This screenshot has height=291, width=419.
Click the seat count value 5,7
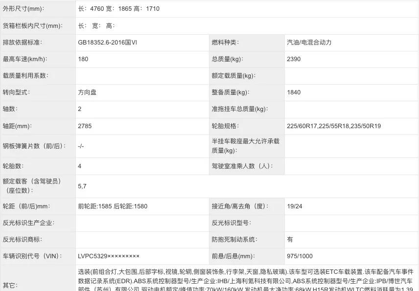click(82, 186)
